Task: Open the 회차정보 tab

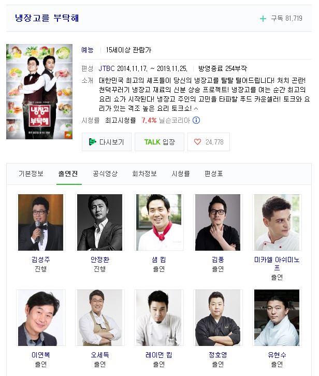Action: click(144, 173)
